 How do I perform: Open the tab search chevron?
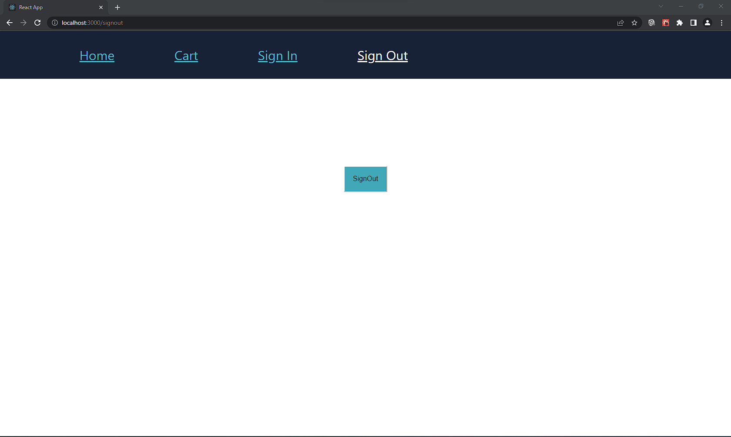[661, 6]
